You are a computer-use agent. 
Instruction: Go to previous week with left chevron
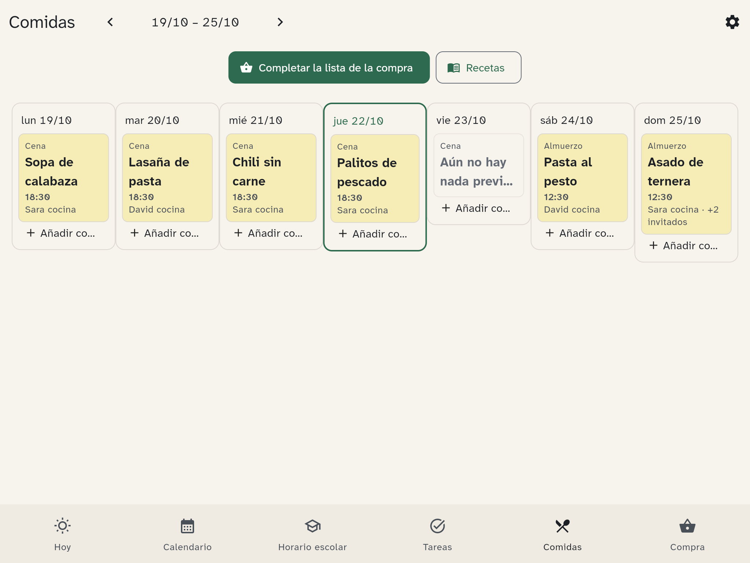[x=110, y=22]
